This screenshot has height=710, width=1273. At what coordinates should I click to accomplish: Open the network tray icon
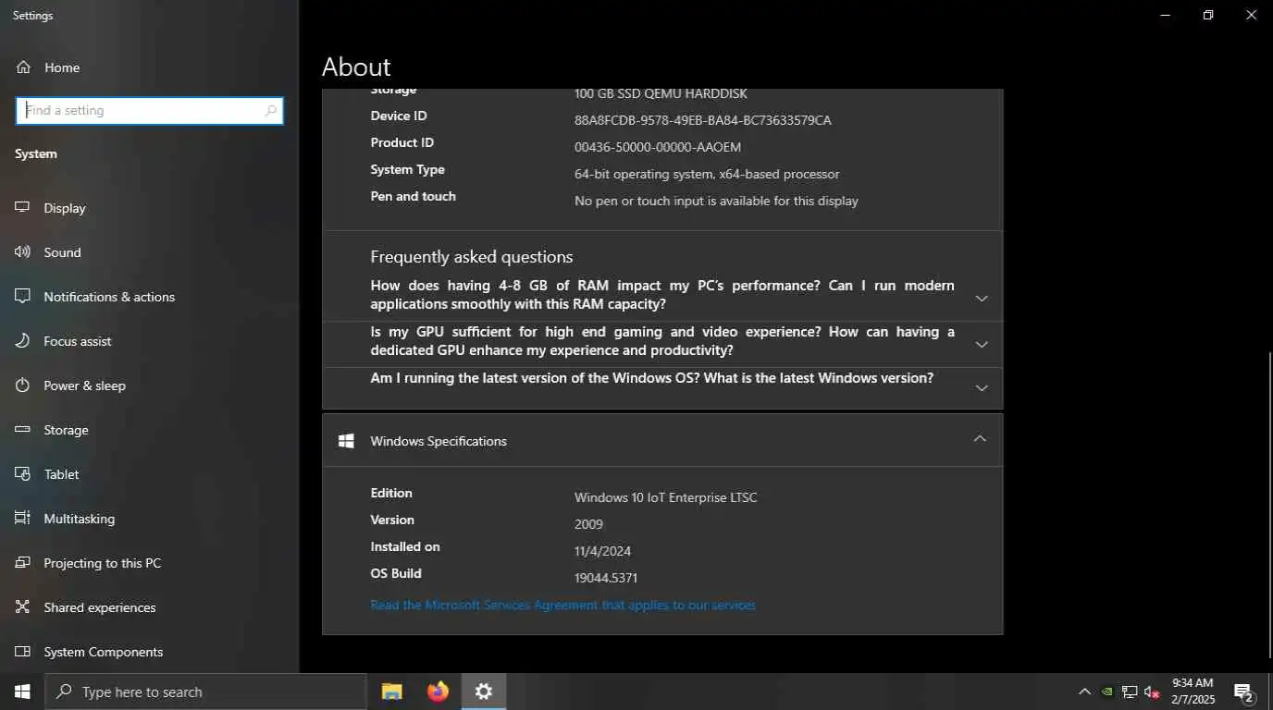coord(1130,692)
